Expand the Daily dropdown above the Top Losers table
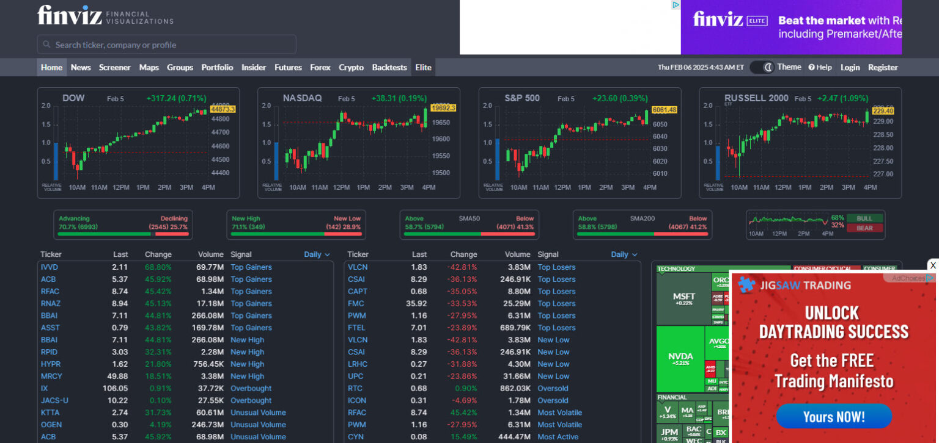This screenshot has height=443, width=939. tap(624, 254)
